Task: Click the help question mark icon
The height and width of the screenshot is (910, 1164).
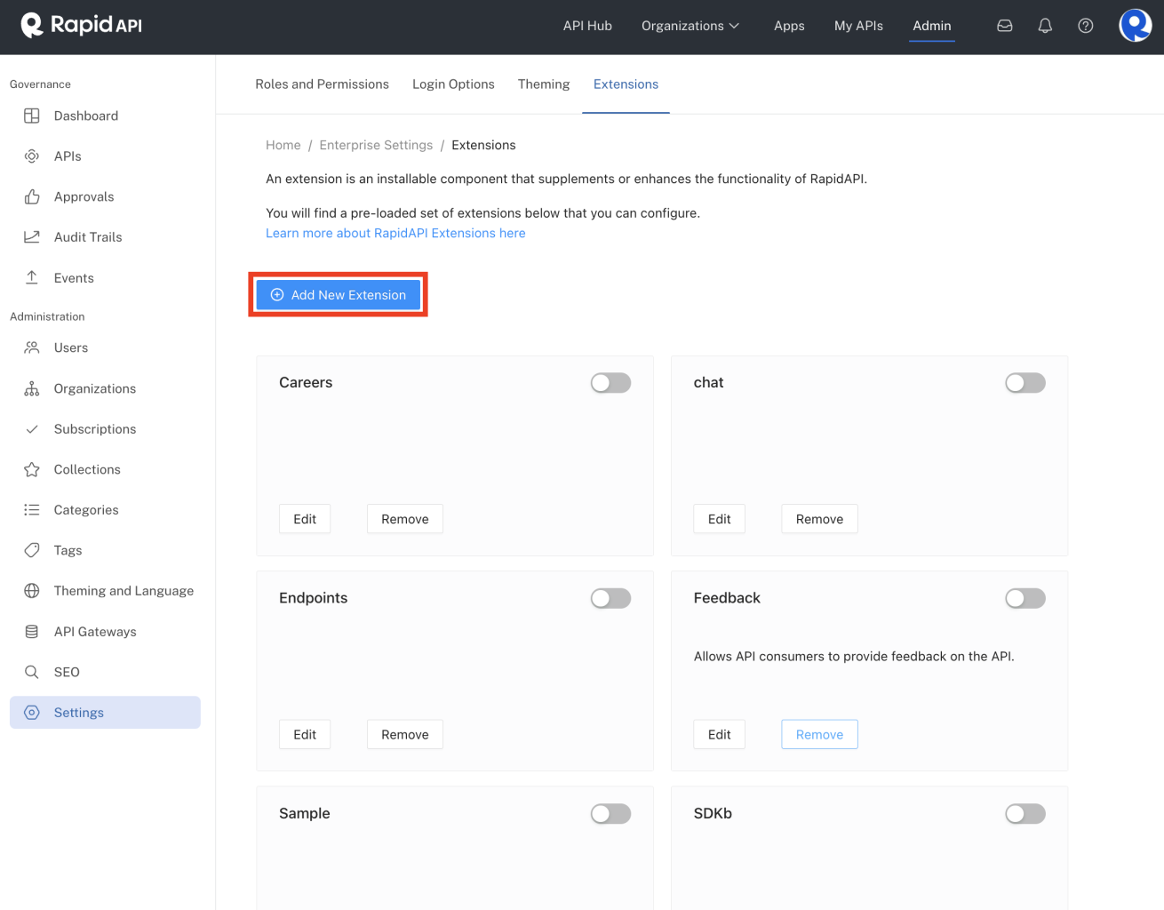Action: (x=1086, y=26)
